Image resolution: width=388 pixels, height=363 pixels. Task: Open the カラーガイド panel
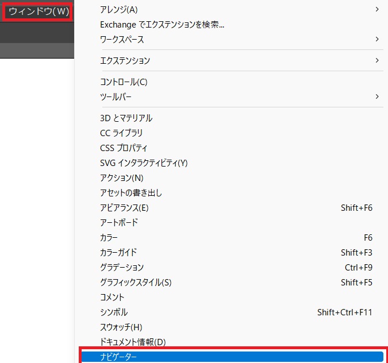118,253
